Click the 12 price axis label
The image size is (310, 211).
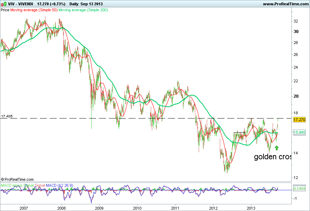[296, 178]
